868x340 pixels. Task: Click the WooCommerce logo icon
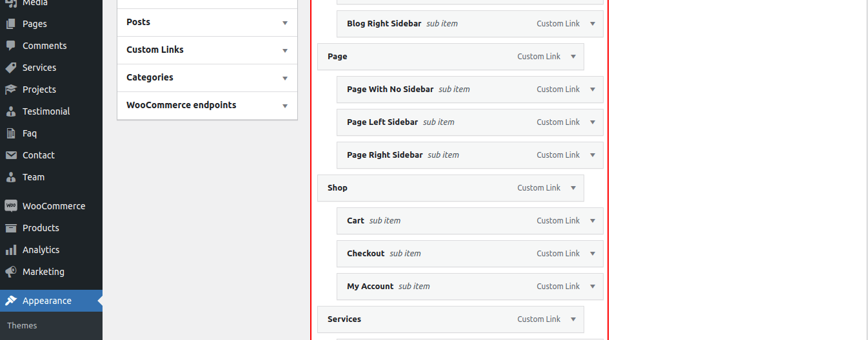pos(11,206)
